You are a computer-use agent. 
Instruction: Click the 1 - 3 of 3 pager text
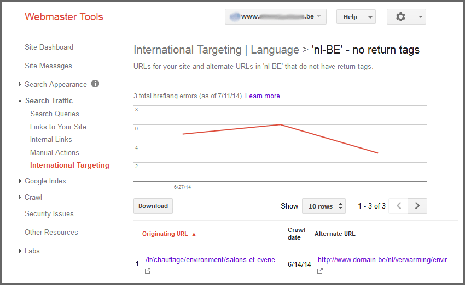coord(371,206)
